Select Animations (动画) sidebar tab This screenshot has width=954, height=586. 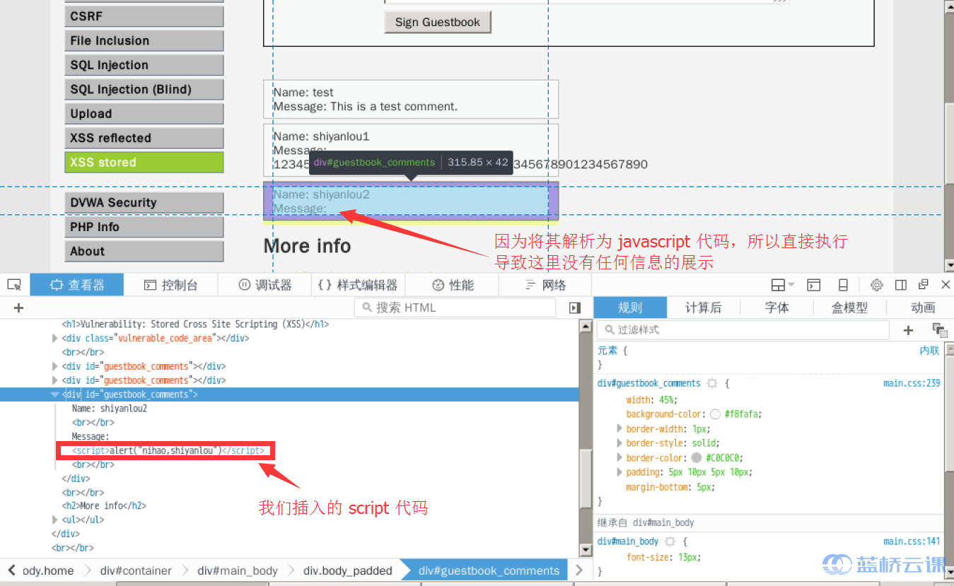[x=923, y=307]
